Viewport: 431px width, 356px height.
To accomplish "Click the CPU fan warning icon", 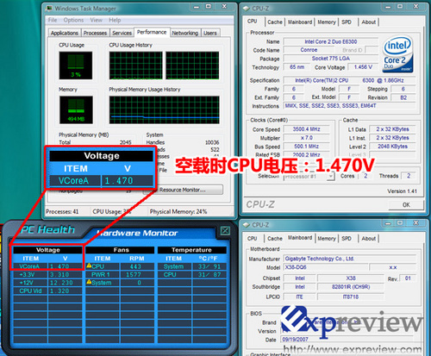I will click(89, 265).
